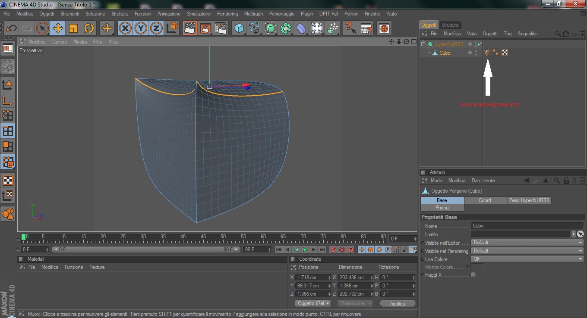Open the HyperNURBS generator icon in toolbar

270,28
